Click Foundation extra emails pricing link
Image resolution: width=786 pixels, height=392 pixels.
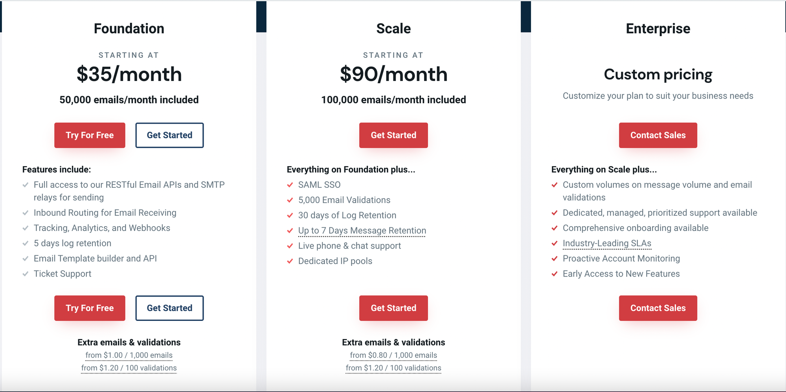pos(129,355)
